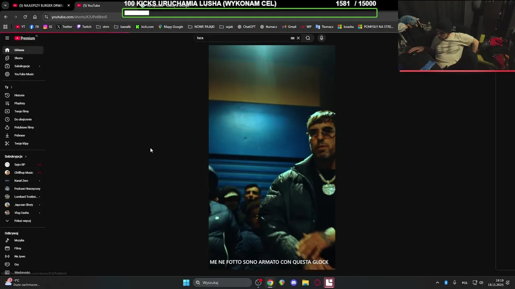The image size is (515, 289).
Task: Open the kick.com bookmark
Action: [144, 27]
